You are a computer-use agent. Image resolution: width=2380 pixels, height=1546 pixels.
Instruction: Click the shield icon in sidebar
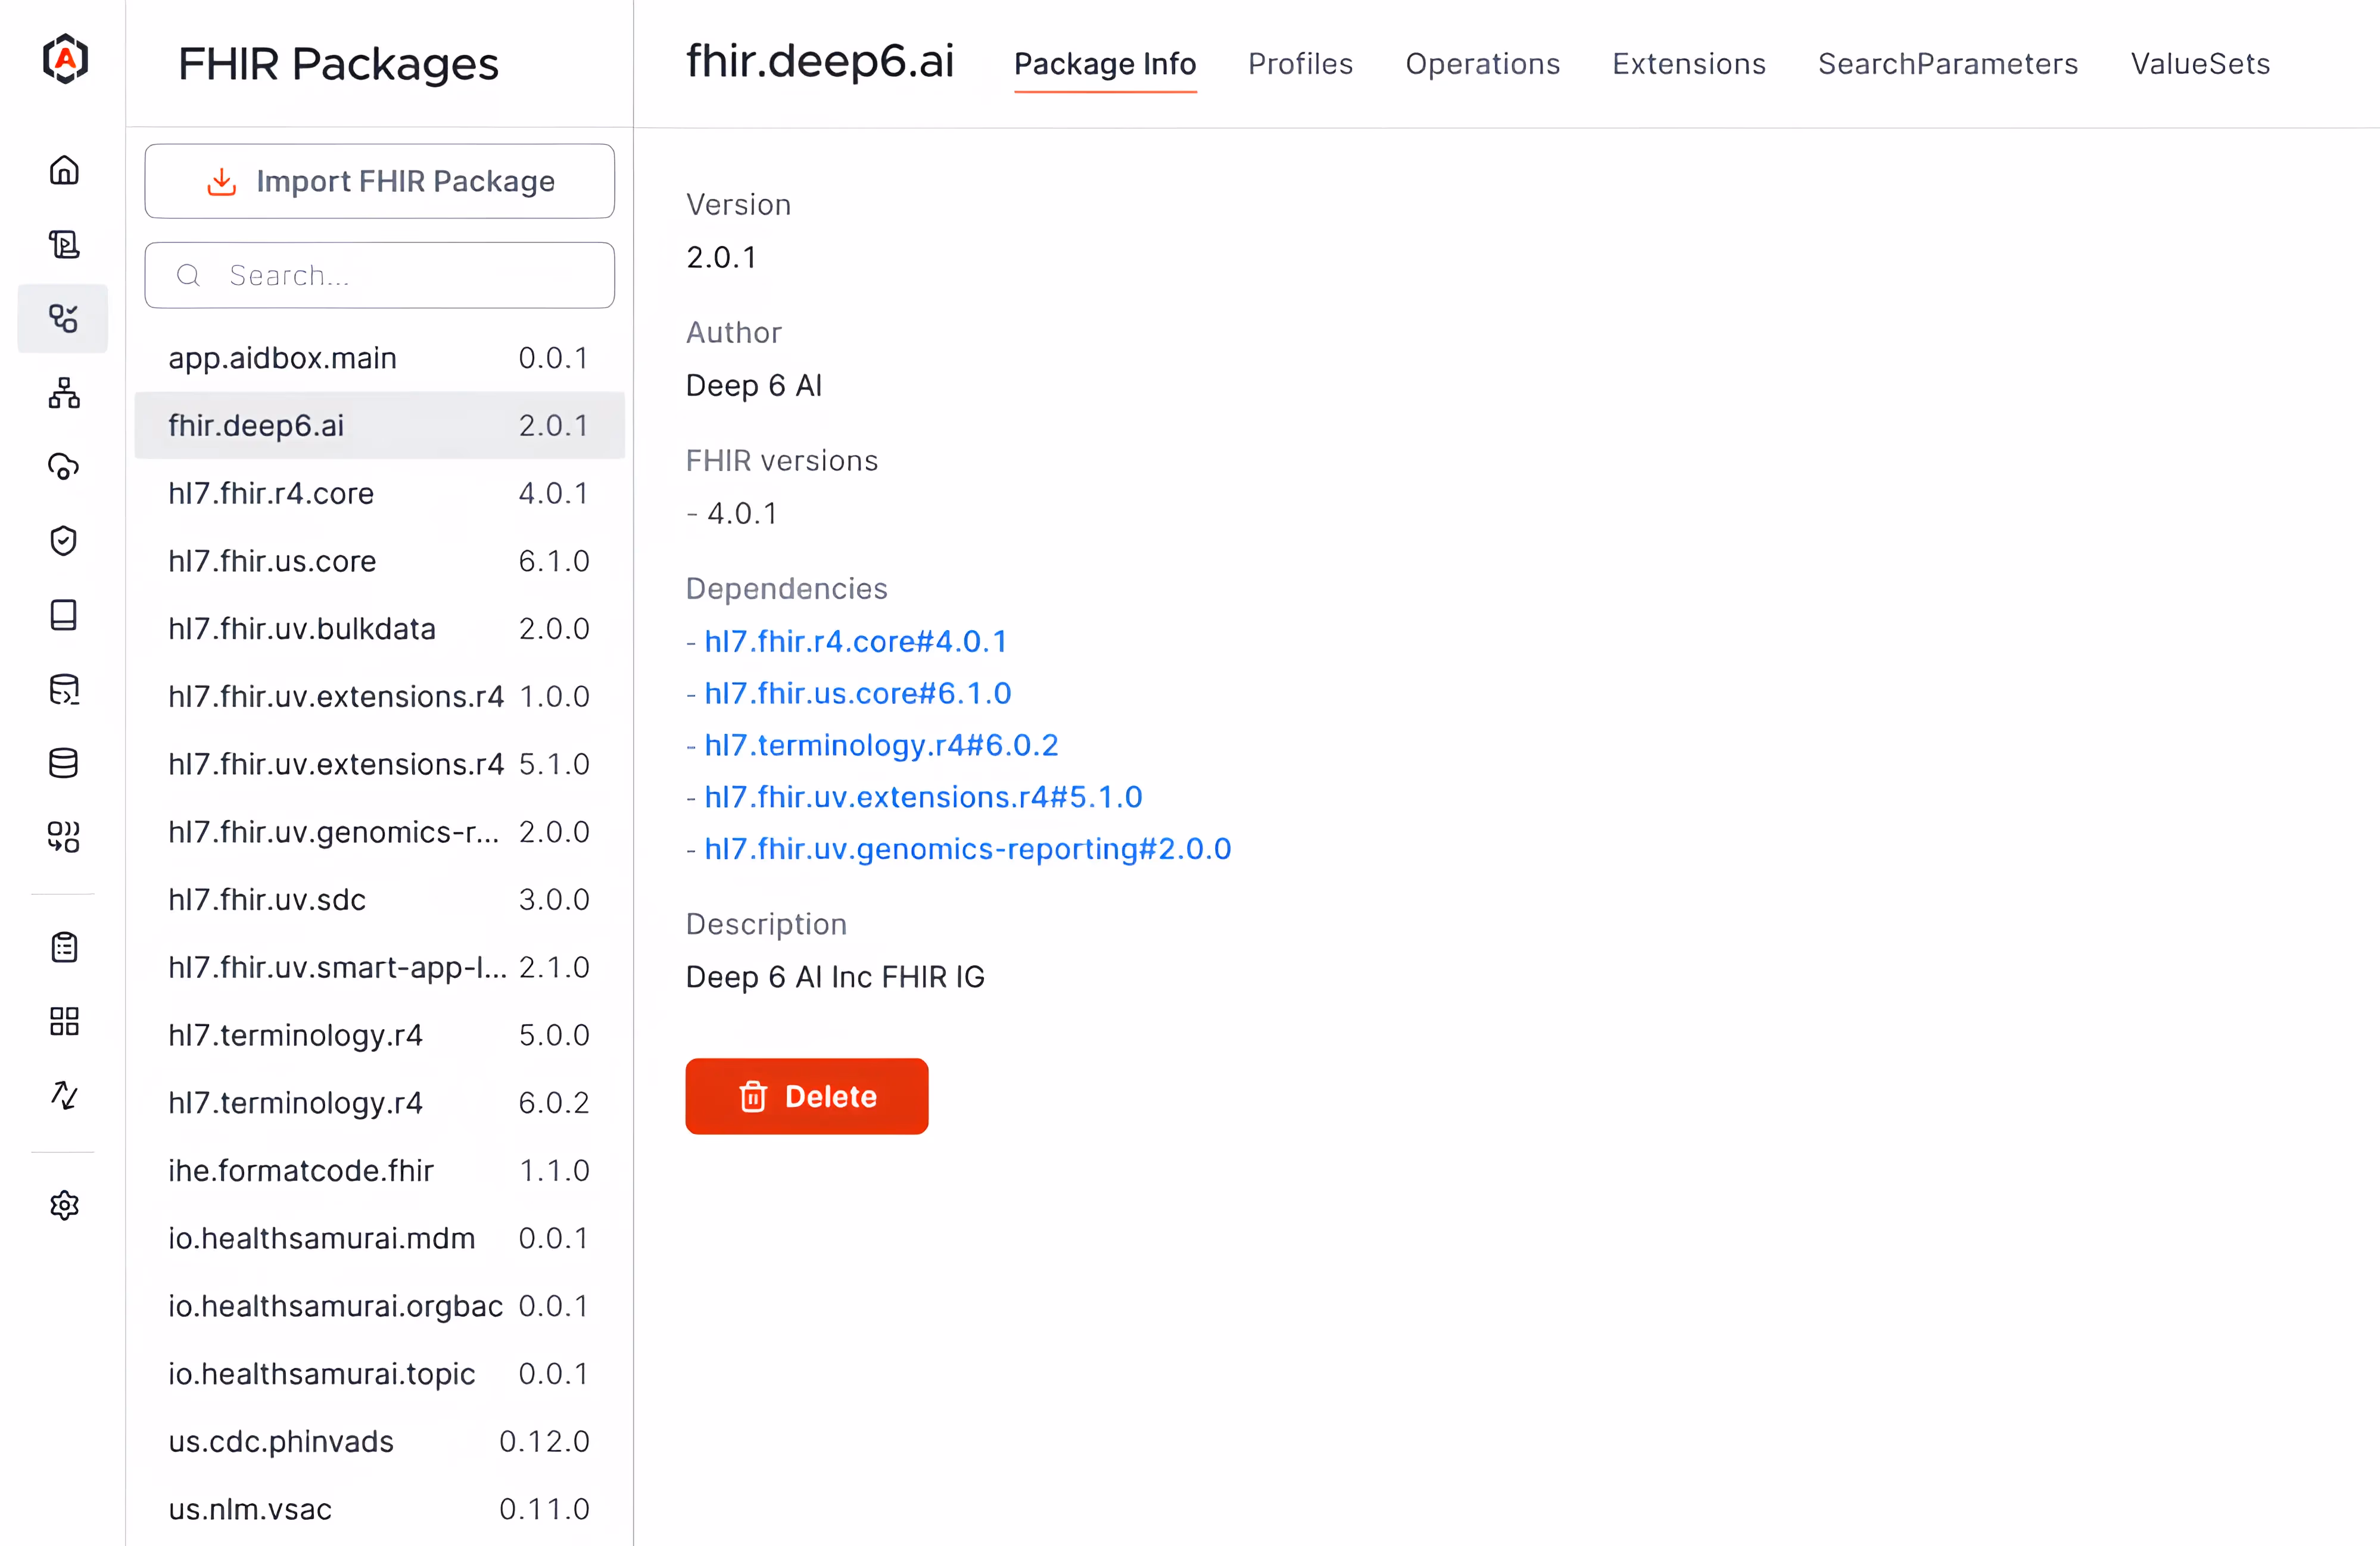tap(64, 541)
